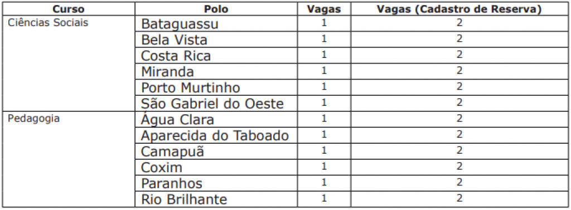Click the Polo column header
571x210 pixels.
[x=216, y=9]
